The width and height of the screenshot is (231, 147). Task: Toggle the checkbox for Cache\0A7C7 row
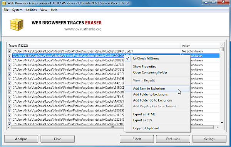pyautogui.click(x=9, y=65)
